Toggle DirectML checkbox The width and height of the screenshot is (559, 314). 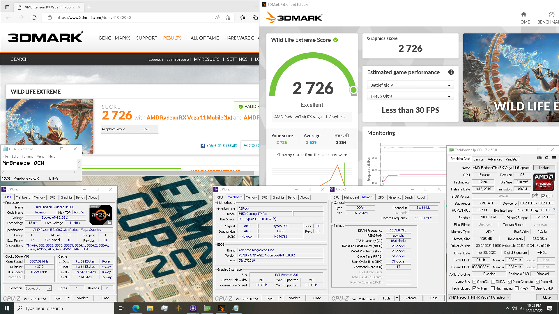(537, 281)
